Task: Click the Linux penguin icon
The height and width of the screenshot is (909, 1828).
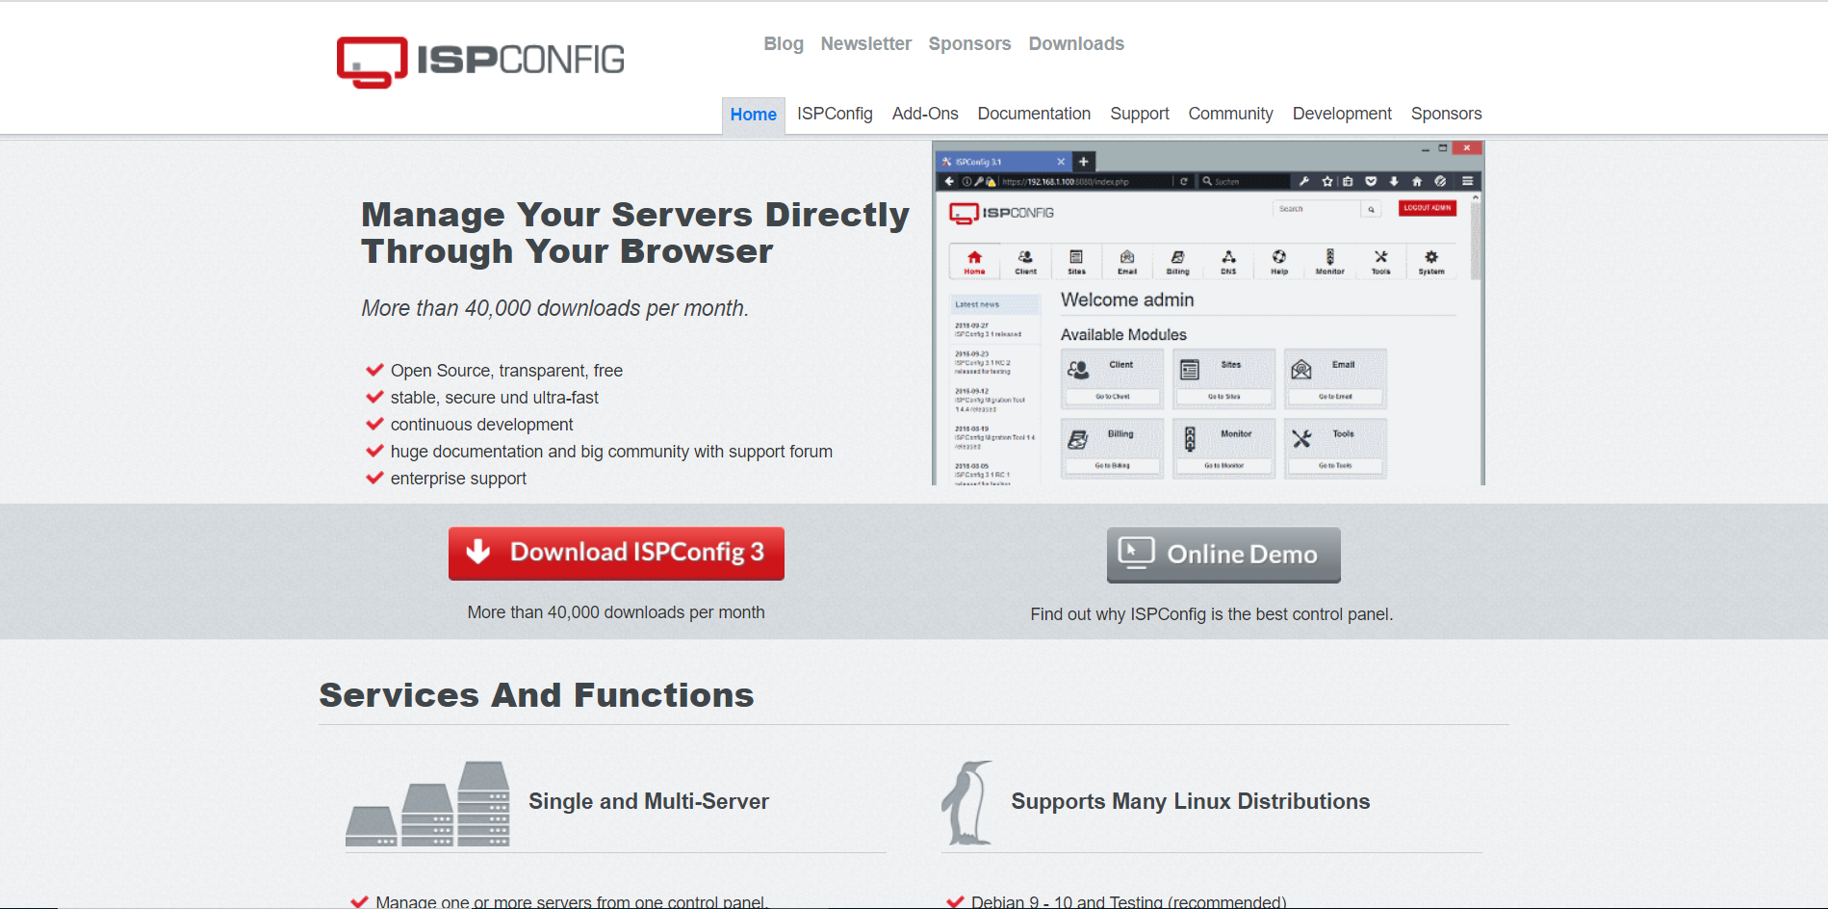Action: pos(967,802)
